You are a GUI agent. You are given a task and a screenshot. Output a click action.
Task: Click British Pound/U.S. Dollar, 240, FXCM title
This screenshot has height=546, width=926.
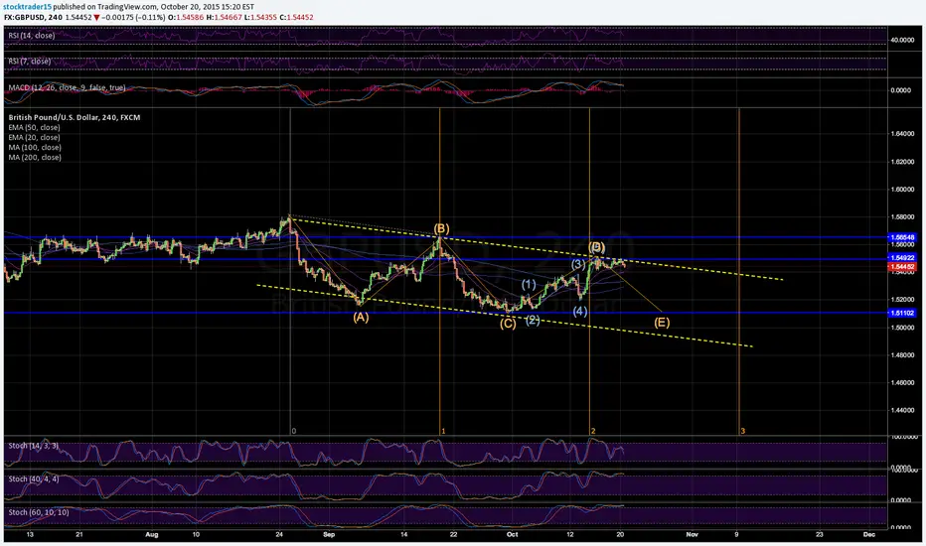75,117
